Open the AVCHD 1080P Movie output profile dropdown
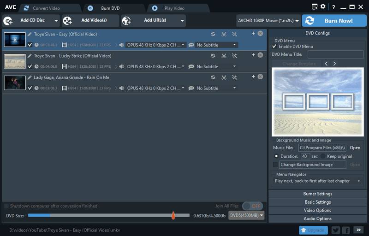369x236 pixels. (268, 21)
